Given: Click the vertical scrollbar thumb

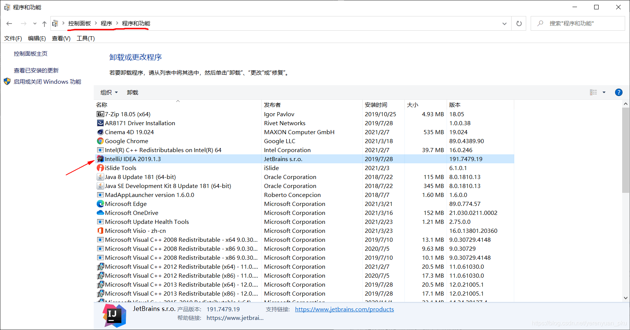Looking at the screenshot, I should [626, 150].
